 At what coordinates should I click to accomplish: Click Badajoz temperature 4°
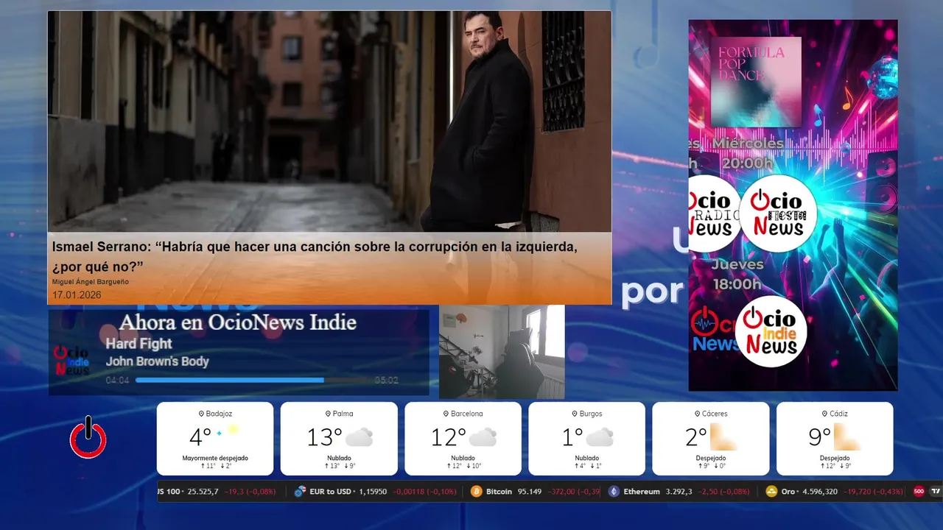click(x=200, y=437)
